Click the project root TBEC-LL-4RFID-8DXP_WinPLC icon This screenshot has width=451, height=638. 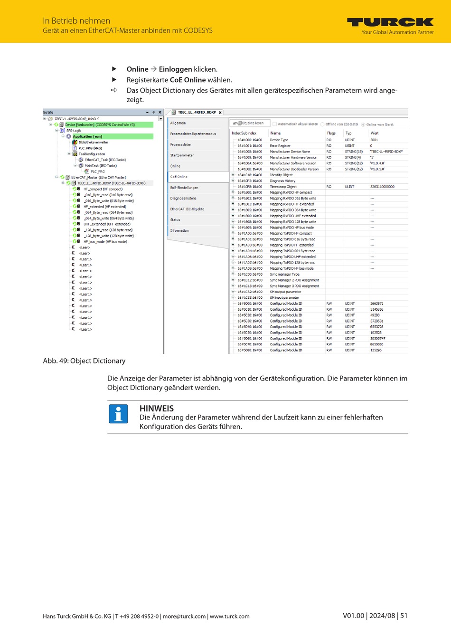50,119
